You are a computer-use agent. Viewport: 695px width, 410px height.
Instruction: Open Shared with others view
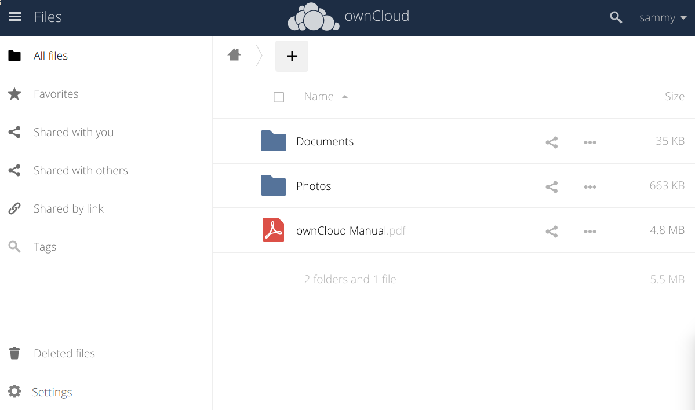tap(81, 170)
